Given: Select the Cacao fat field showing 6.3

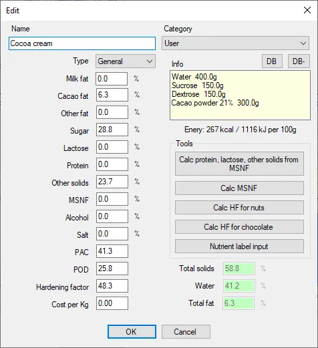Looking at the screenshot, I should [x=112, y=95].
